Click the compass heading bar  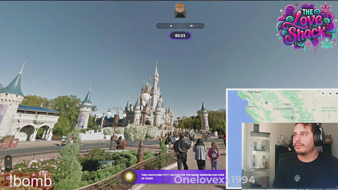pyautogui.click(x=180, y=26)
